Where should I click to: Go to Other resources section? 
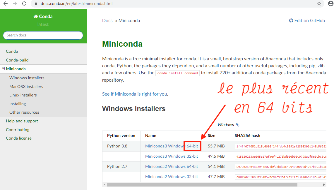24,112
